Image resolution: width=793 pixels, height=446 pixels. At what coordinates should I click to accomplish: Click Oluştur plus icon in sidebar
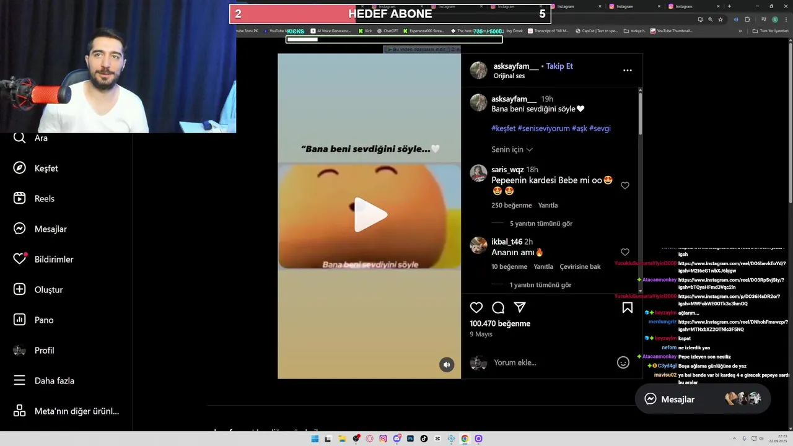(x=20, y=289)
